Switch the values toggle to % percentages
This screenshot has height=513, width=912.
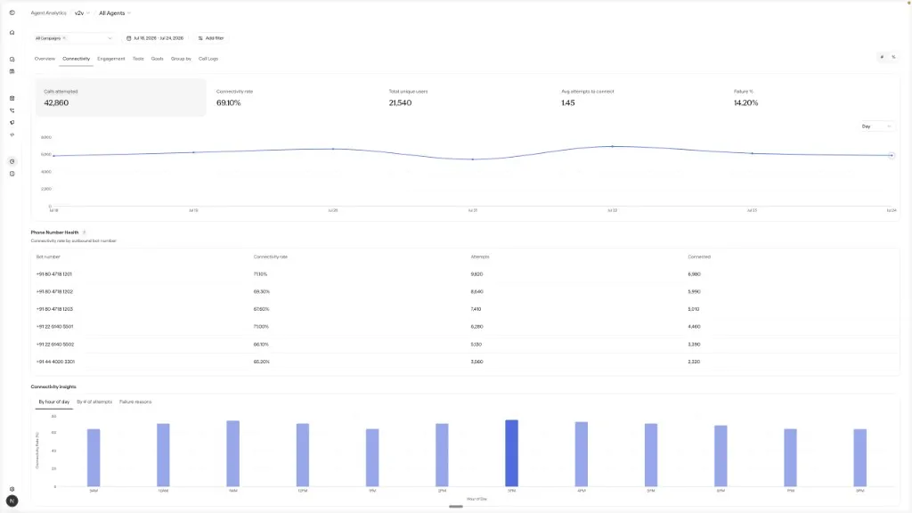(893, 57)
